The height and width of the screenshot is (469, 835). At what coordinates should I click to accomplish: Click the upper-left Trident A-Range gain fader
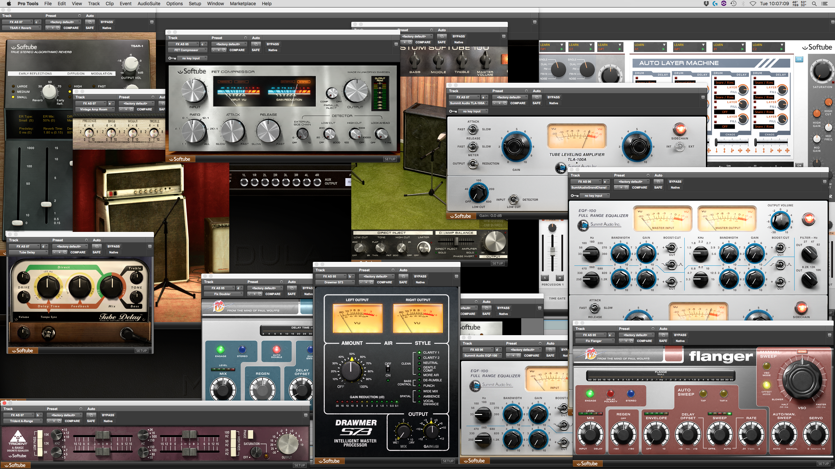pyautogui.click(x=103, y=435)
